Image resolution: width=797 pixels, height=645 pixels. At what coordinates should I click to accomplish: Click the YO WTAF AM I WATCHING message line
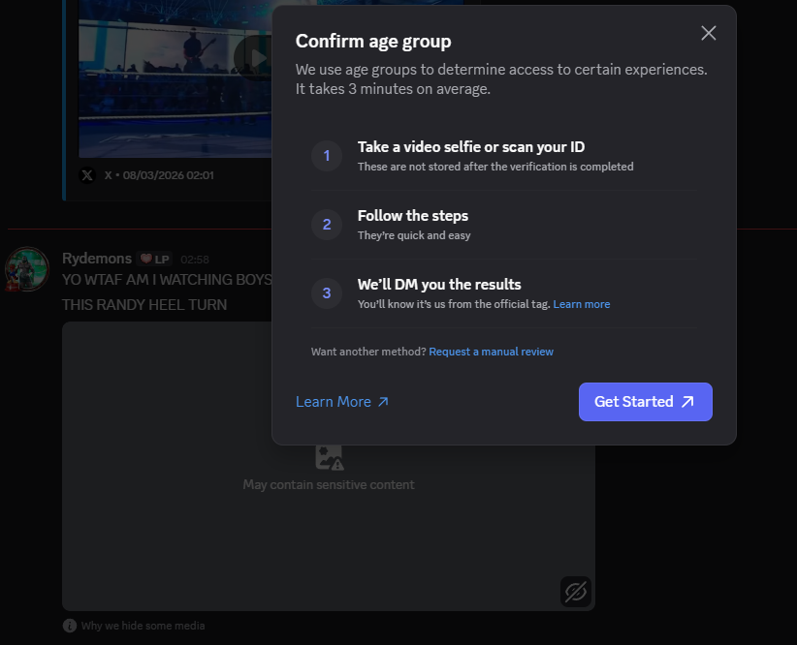(167, 279)
